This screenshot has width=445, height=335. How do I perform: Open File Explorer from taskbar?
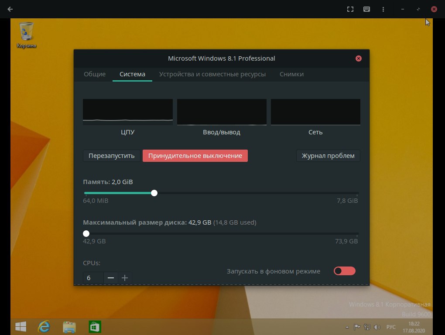[69, 327]
